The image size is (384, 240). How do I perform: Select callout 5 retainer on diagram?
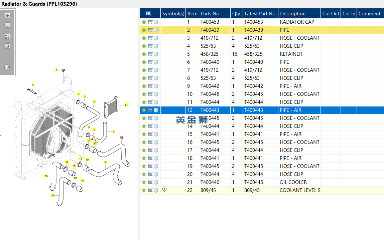pos(33,85)
